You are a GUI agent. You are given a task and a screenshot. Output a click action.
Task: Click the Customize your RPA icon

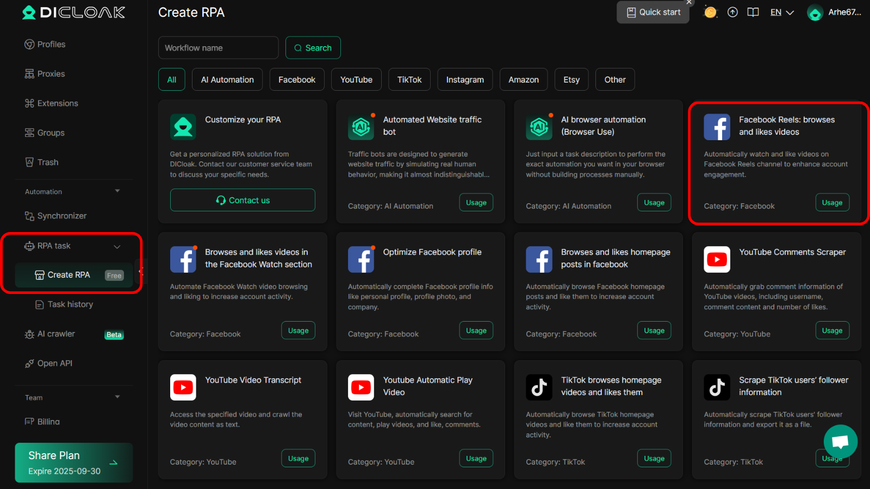(183, 127)
